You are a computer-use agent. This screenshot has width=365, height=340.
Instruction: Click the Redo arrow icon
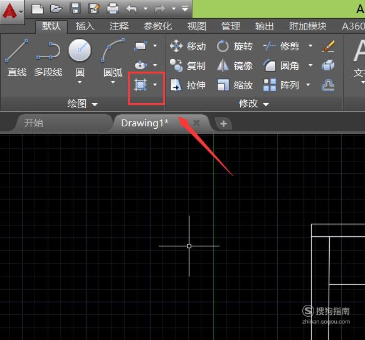click(161, 9)
